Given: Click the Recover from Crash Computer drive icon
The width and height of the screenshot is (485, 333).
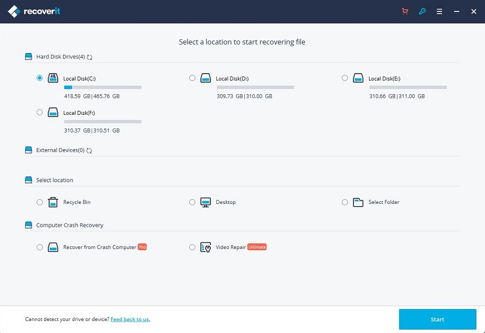Looking at the screenshot, I should point(53,247).
